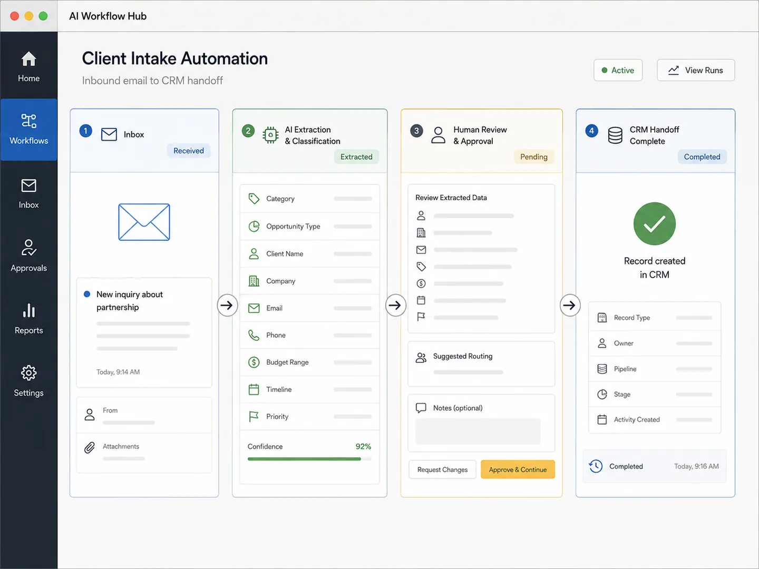This screenshot has height=569, width=759.
Task: Click the Activity Created calendar icon
Action: 602,419
